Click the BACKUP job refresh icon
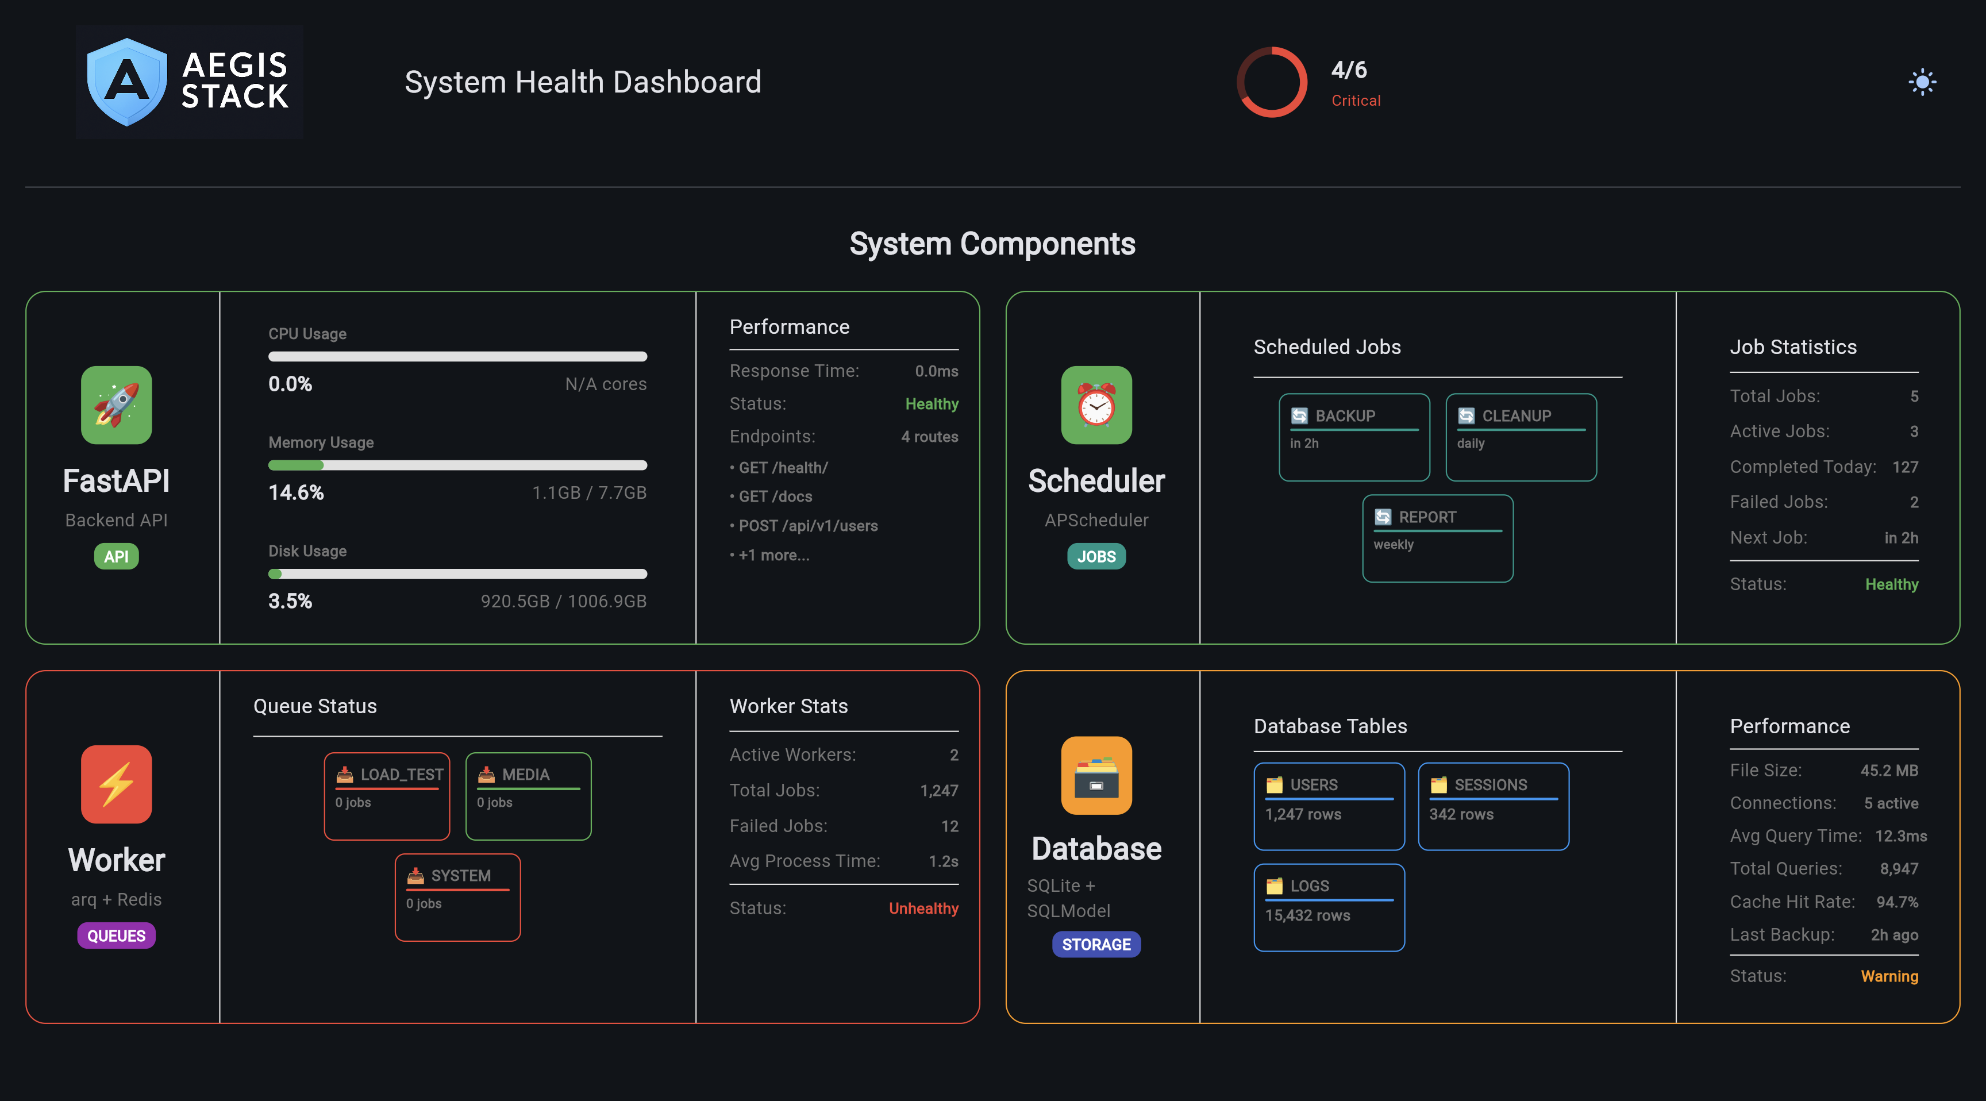This screenshot has height=1101, width=1986. [x=1299, y=415]
